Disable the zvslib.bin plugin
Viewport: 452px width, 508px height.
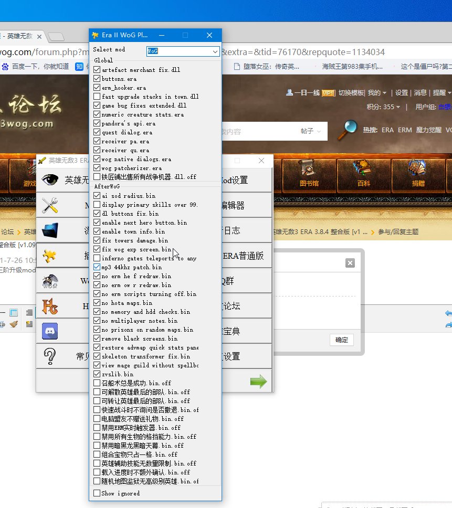[x=97, y=374]
